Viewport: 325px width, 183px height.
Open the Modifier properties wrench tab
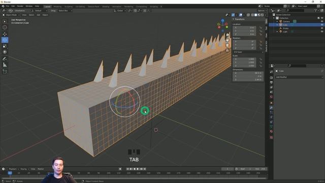[x=271, y=108]
